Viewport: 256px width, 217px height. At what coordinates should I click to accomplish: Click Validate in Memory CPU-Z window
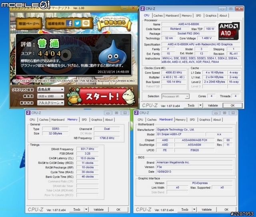coord(98,209)
